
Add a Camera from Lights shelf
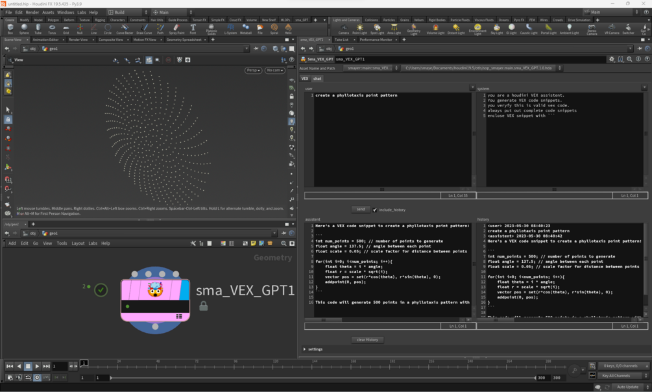click(x=343, y=29)
